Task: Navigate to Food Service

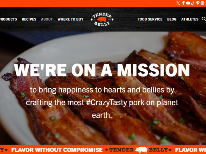Action: [x=150, y=19]
